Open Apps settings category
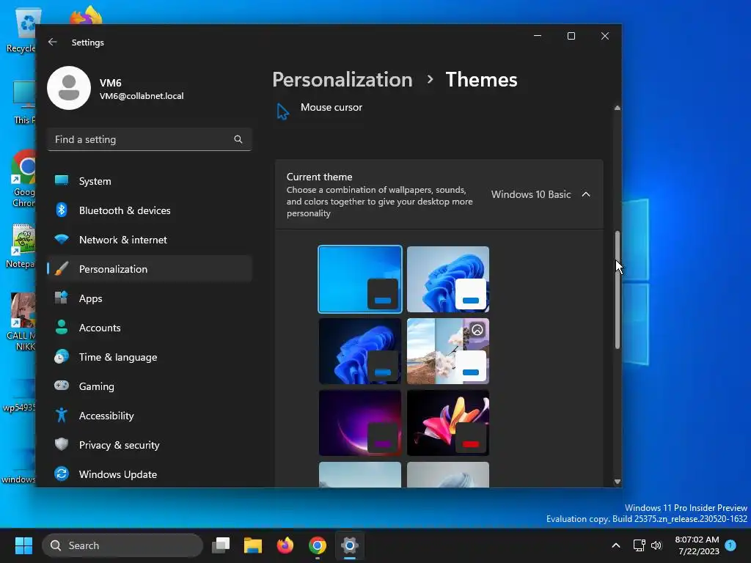 tap(150, 298)
